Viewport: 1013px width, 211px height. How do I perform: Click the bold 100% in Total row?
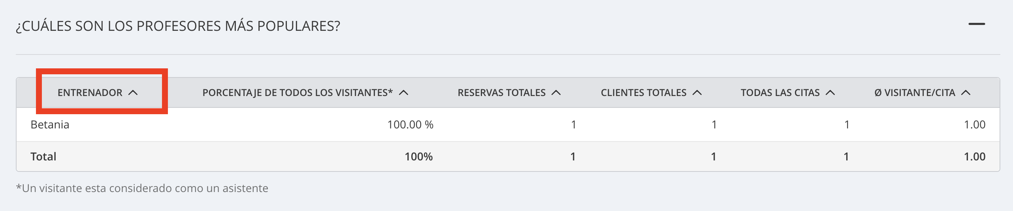pyautogui.click(x=418, y=156)
